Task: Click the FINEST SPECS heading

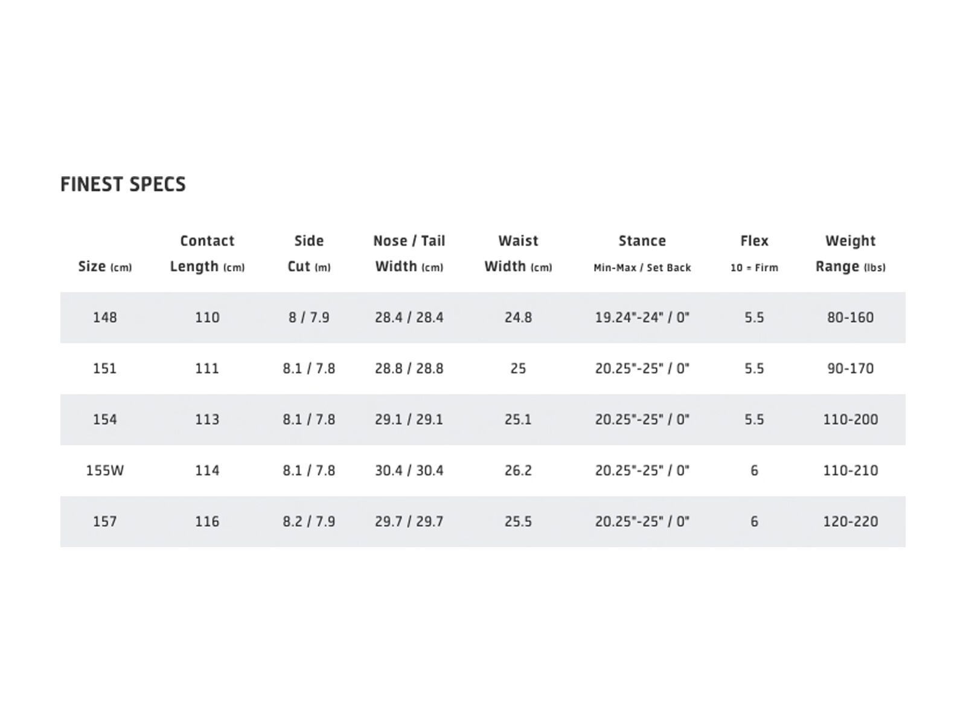Action: click(x=123, y=185)
